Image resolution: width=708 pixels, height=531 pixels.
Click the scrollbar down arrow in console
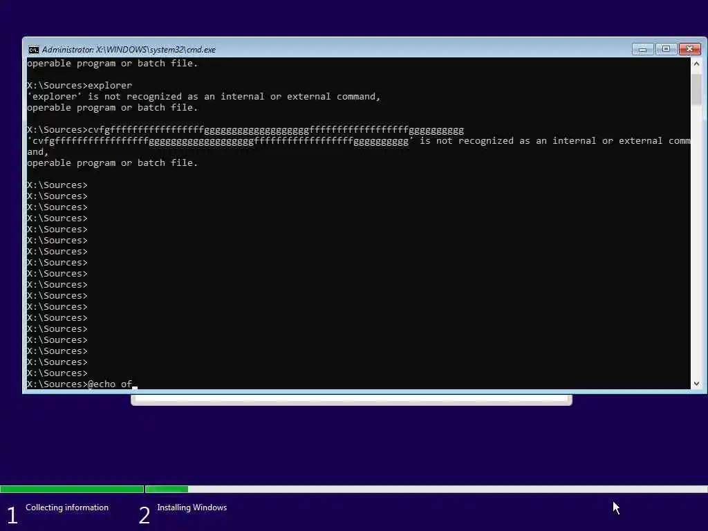click(x=696, y=383)
